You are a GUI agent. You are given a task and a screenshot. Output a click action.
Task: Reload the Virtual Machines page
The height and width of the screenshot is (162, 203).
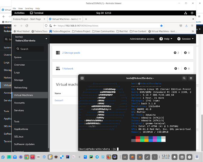(27, 26)
